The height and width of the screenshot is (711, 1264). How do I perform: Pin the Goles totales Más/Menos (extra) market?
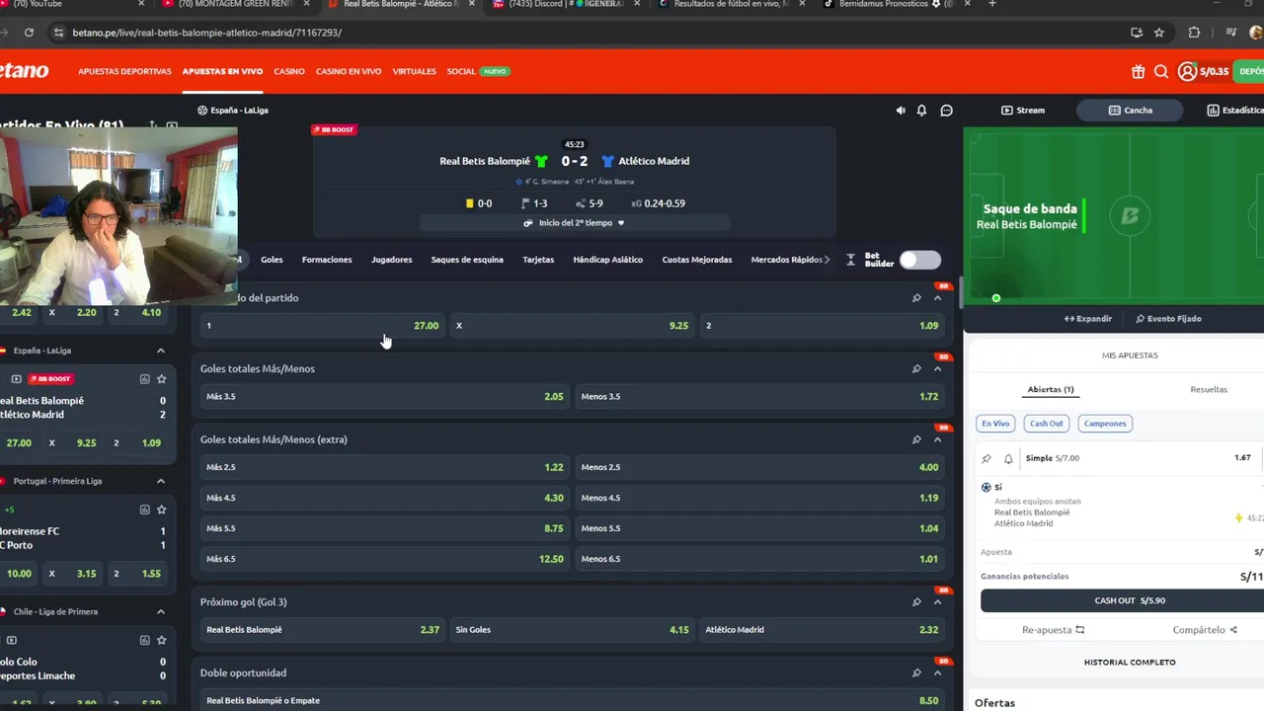(916, 439)
